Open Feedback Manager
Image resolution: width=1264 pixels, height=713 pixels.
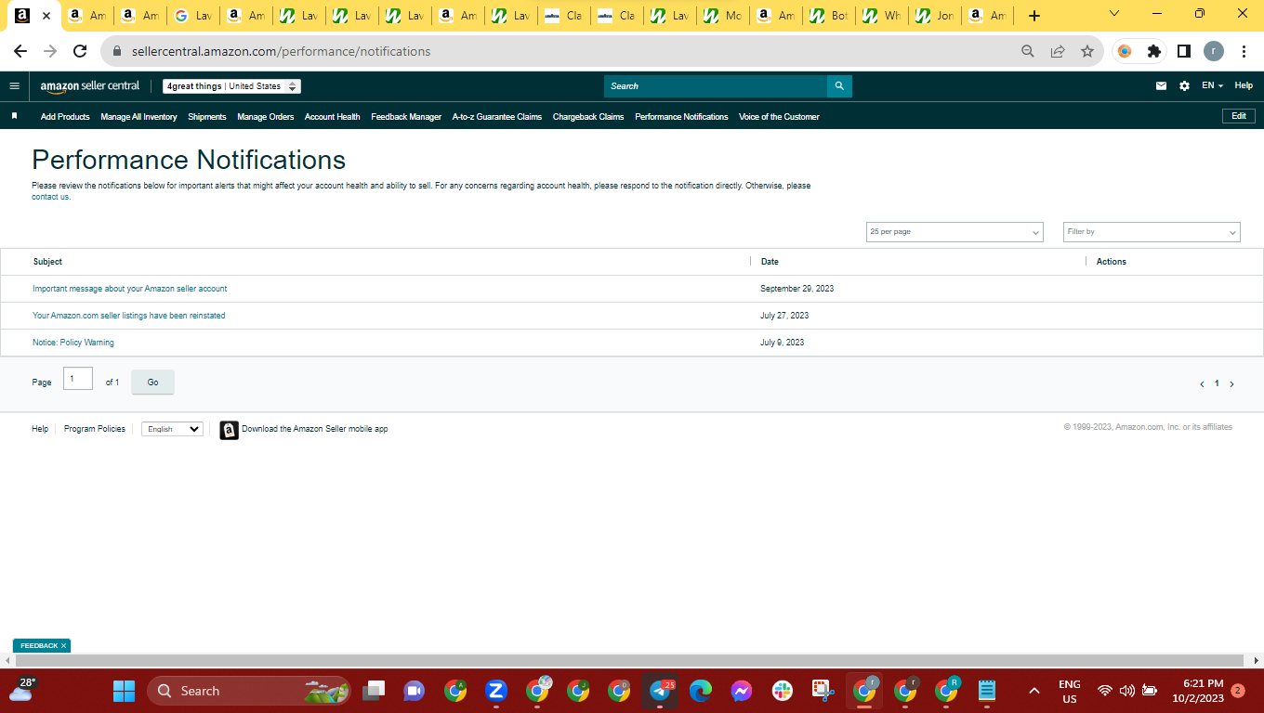click(406, 117)
